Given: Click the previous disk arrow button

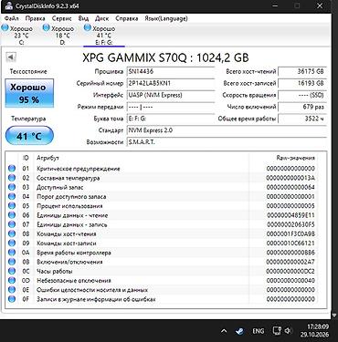Looking at the screenshot, I should pos(11,57).
